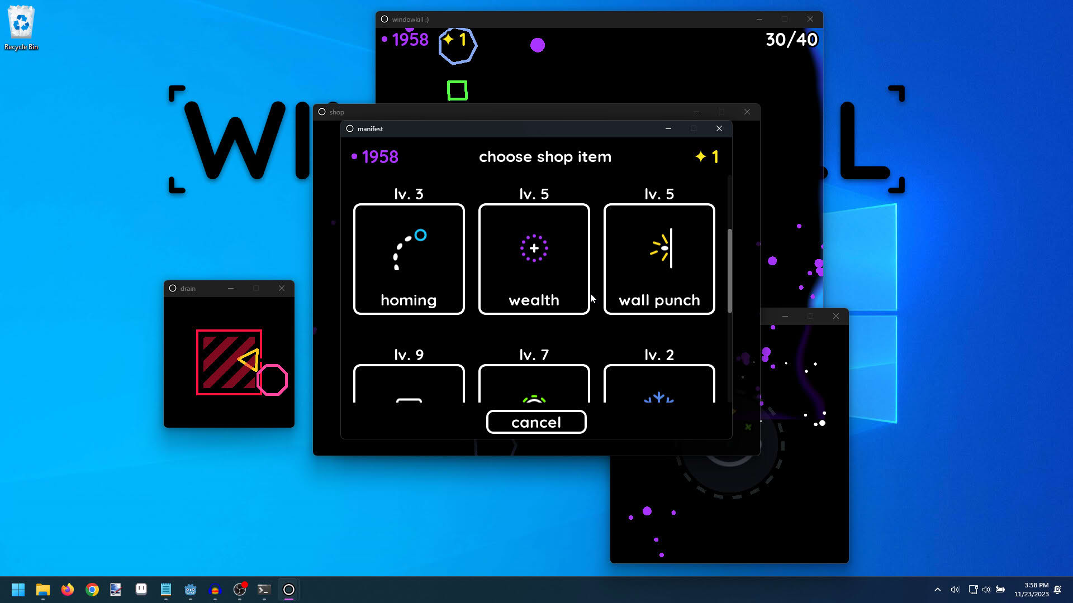Open the terminal from the taskbar
Screen dimensions: 1073x603
264,590
